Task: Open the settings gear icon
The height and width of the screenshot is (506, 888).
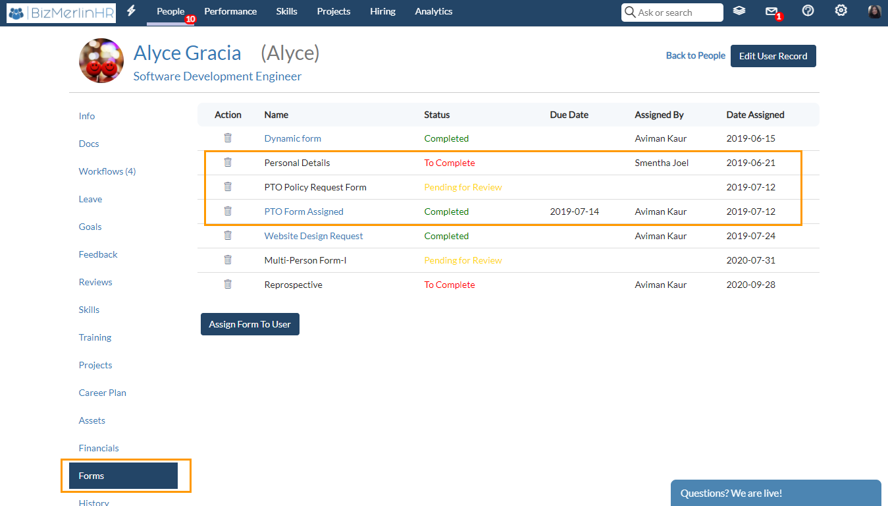Action: 841,11
